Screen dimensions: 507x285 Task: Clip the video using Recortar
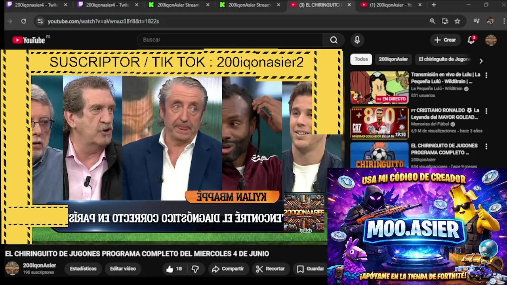pyautogui.click(x=271, y=269)
